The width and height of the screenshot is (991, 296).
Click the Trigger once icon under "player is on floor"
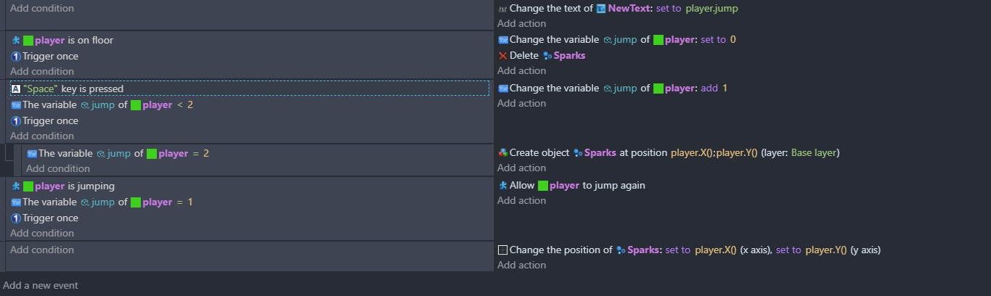[x=16, y=57]
